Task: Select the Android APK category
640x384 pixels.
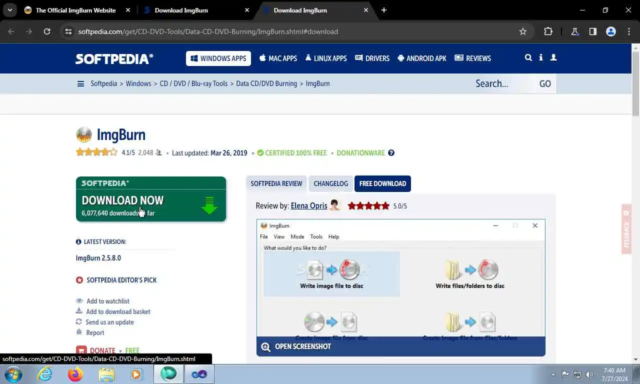Action: 422,58
